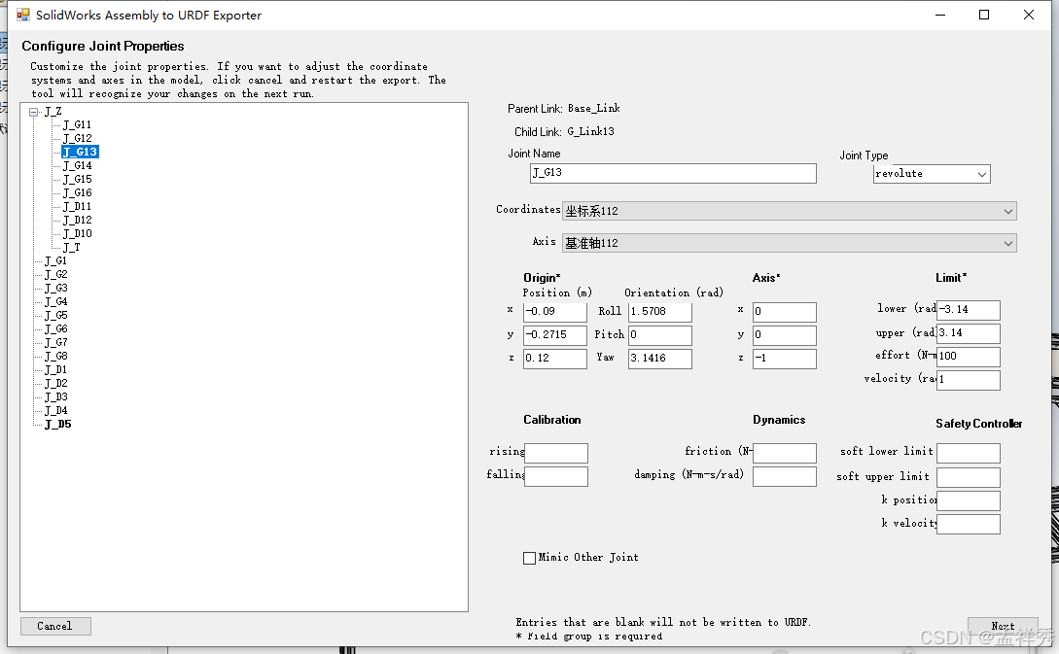Select J_G2 in the joint tree
Image resolution: width=1059 pixels, height=654 pixels.
click(55, 275)
